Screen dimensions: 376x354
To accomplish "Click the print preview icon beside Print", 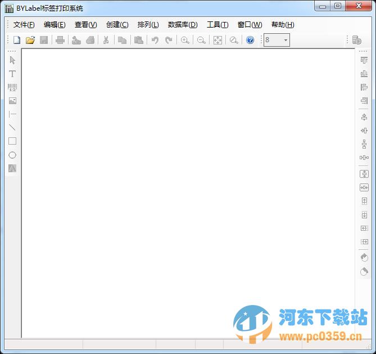I will [76, 40].
